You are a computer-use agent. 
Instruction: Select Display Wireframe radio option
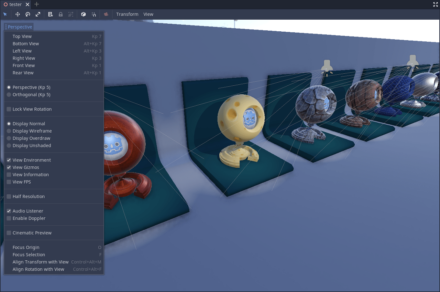tap(54, 131)
